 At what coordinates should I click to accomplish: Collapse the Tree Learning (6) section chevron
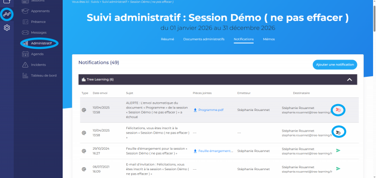[x=350, y=80]
